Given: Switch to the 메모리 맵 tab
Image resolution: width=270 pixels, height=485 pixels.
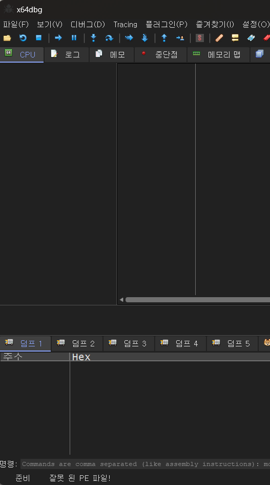Looking at the screenshot, I should click(218, 54).
